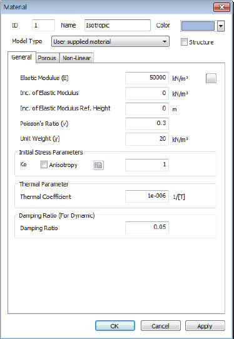Viewport: 234px width, 339px height.
Task: Expand the Color dropdown arrow
Action: coord(221,26)
